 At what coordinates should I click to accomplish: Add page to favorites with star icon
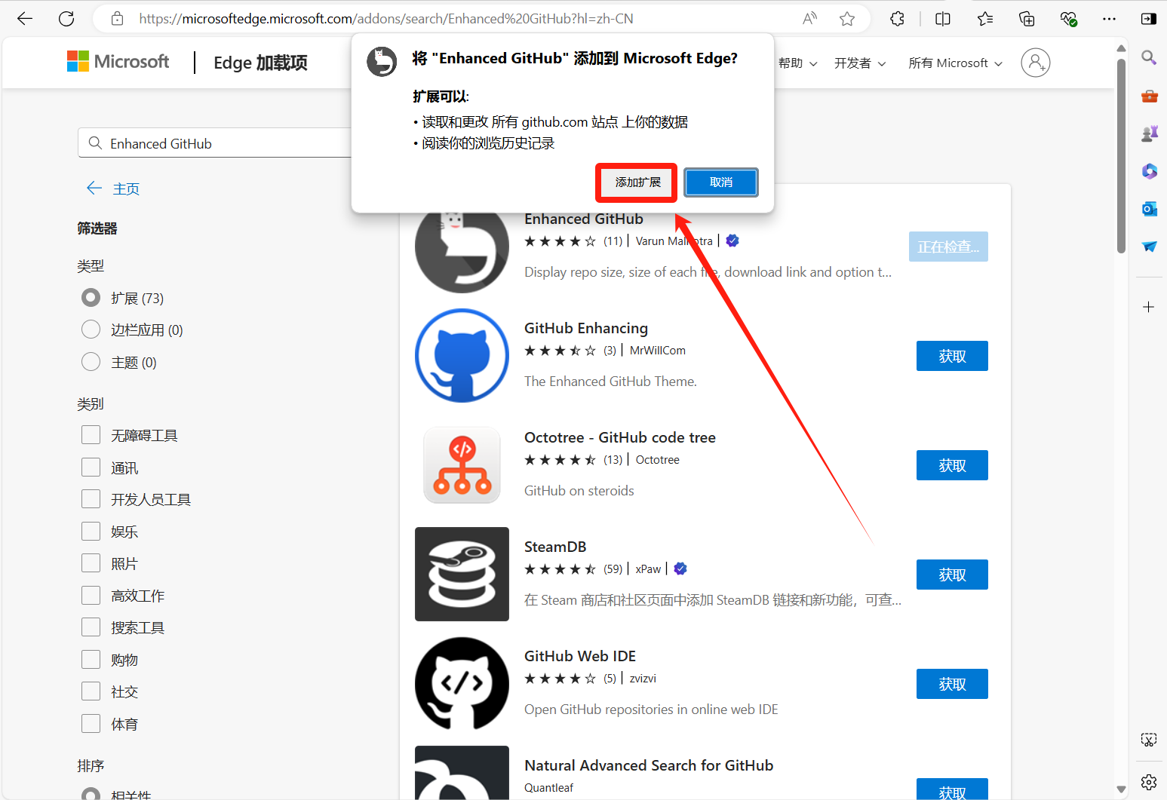click(847, 19)
